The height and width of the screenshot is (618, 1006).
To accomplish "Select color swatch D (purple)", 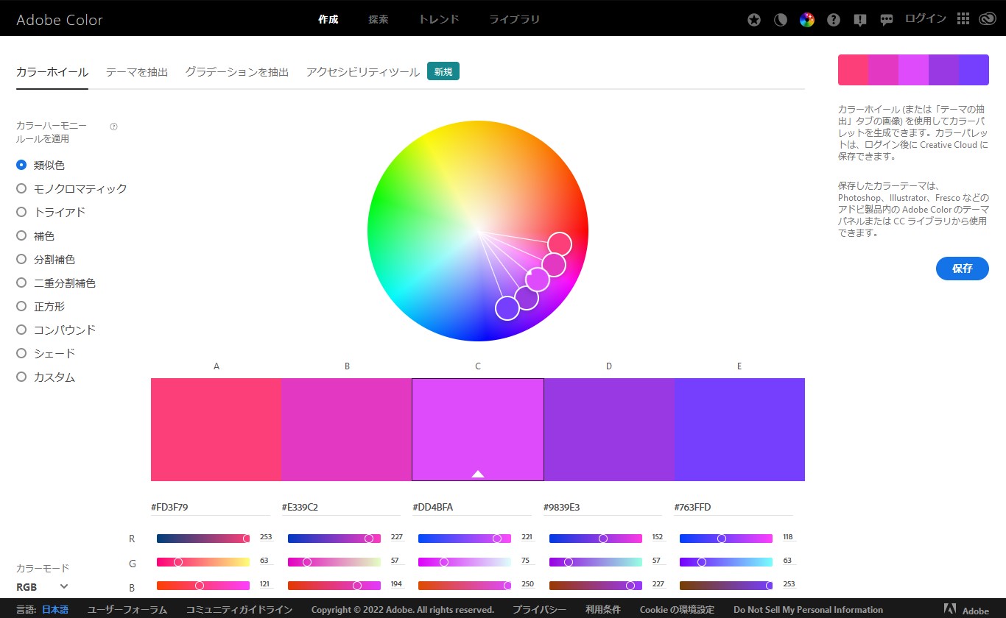I will coord(609,430).
